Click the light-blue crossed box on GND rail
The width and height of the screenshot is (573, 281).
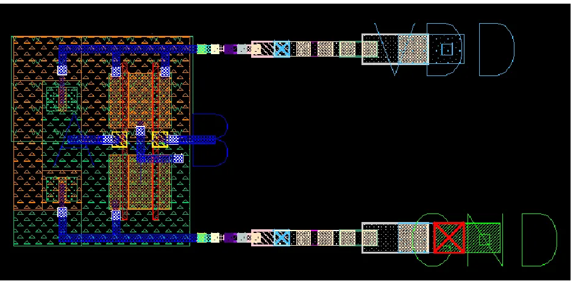click(x=282, y=238)
